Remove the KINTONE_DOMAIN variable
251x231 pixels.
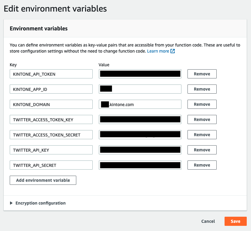point(202,104)
